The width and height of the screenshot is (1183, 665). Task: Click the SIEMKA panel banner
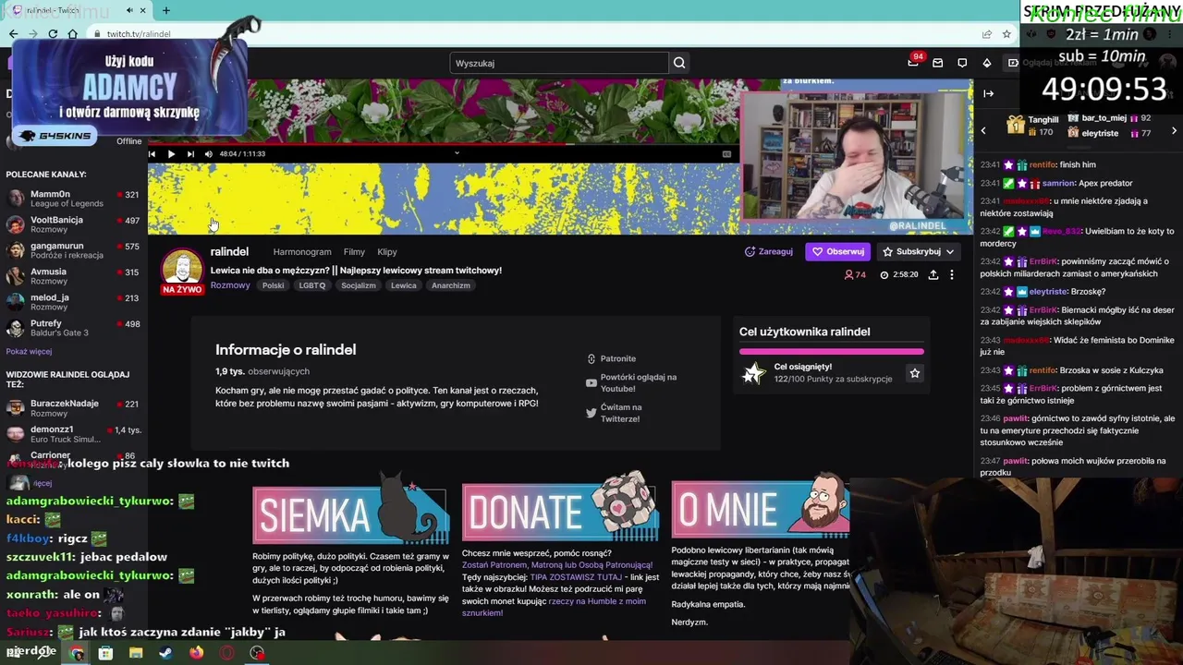[x=351, y=511]
